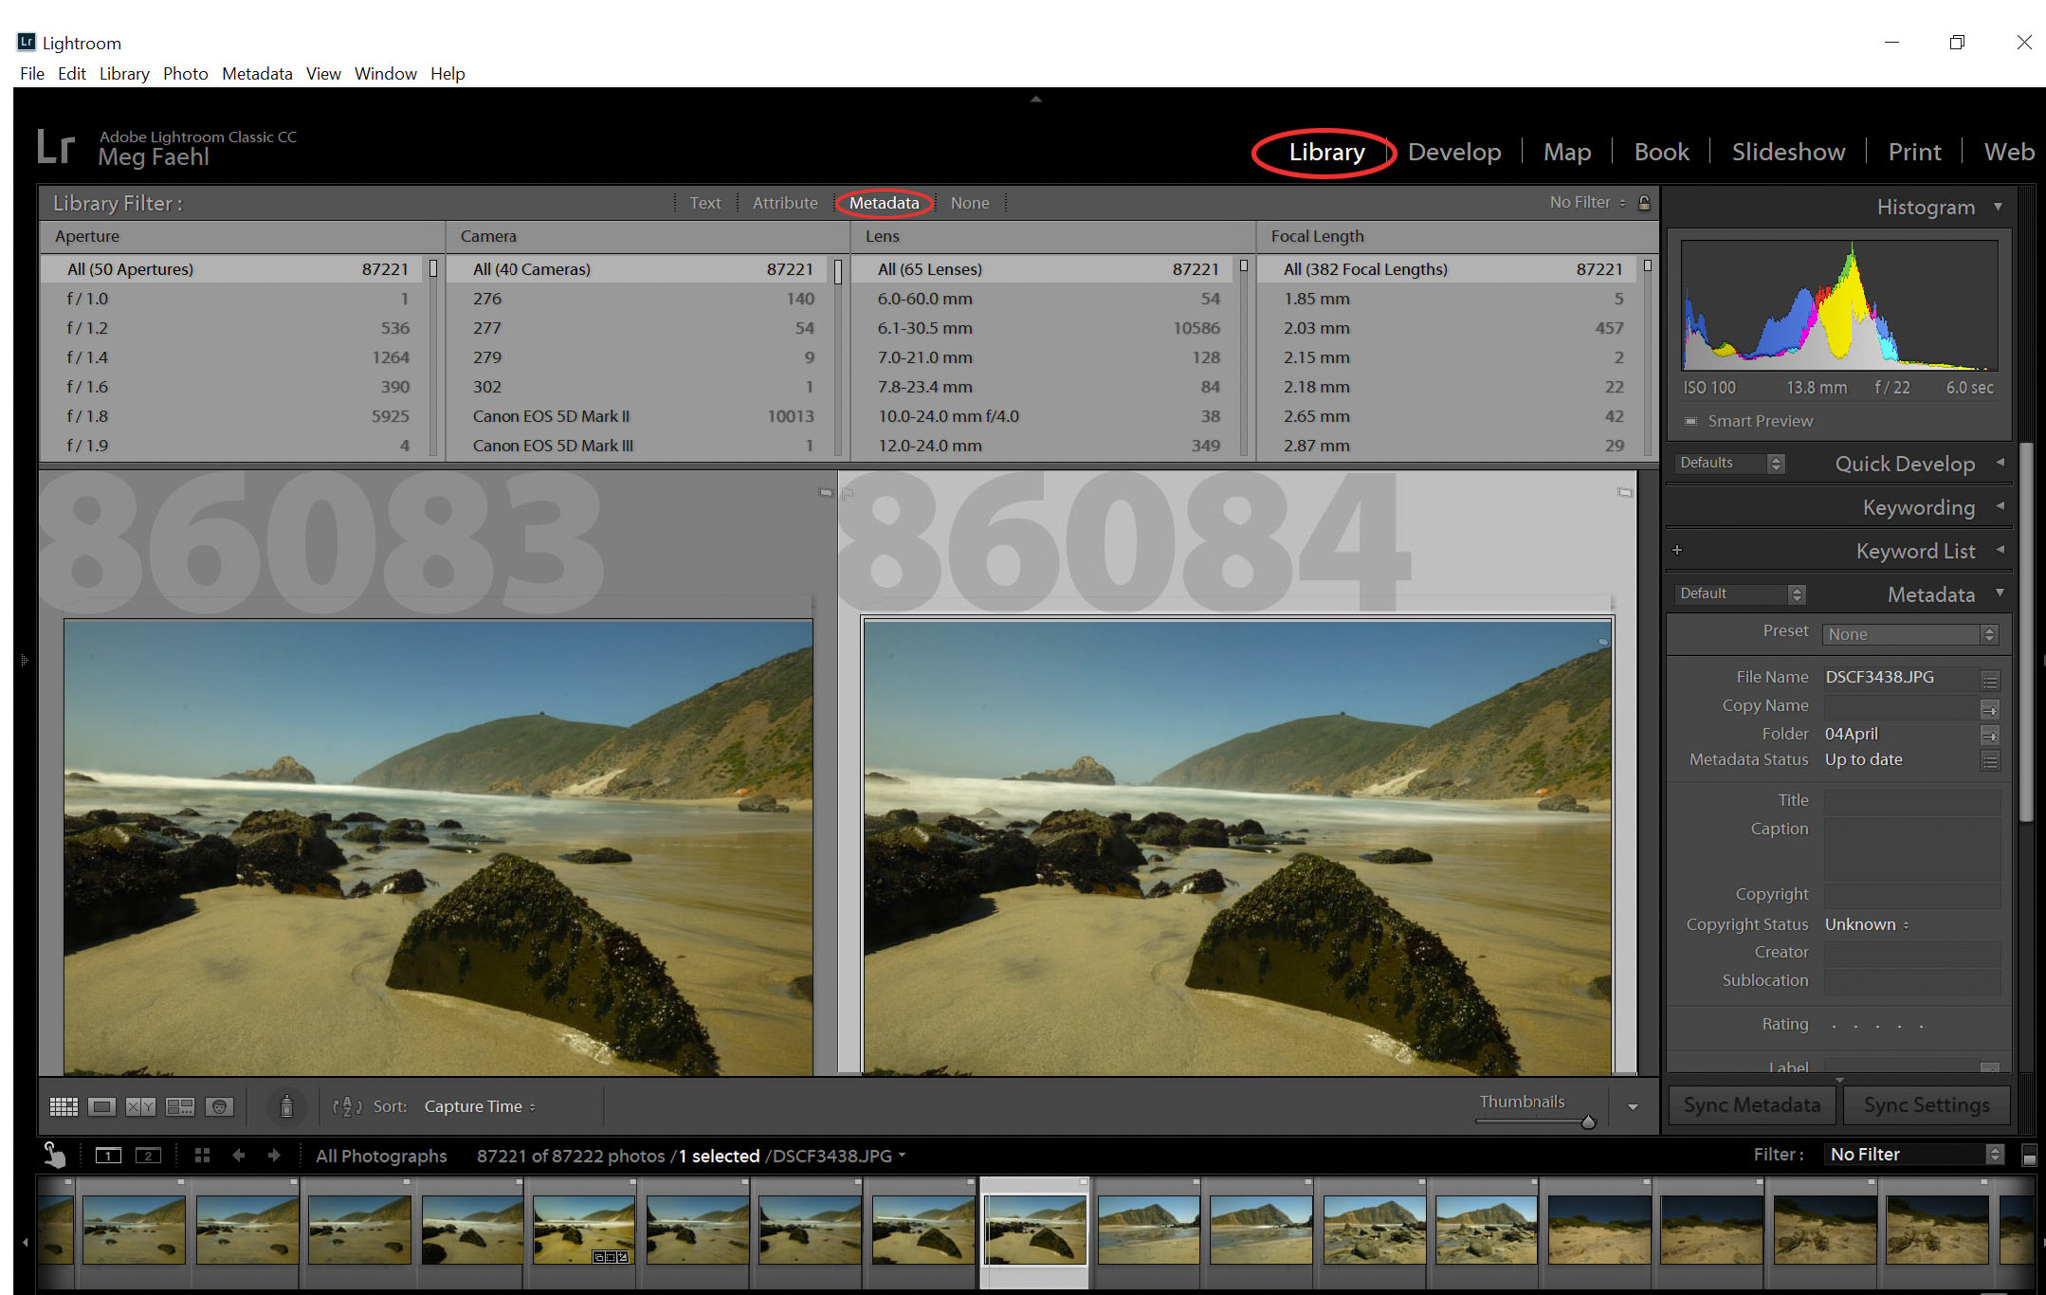
Task: Collapse the top panel arrow
Action: [x=1036, y=99]
